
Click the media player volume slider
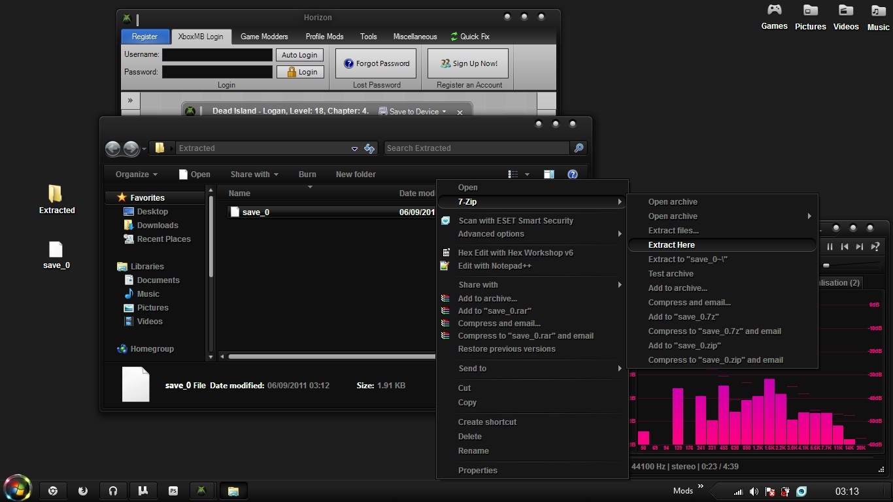pyautogui.click(x=826, y=265)
